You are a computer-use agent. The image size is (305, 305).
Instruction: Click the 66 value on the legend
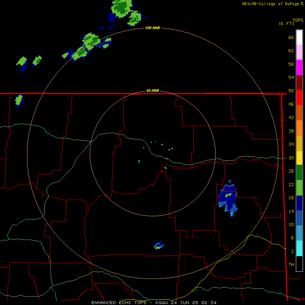[x=291, y=38]
